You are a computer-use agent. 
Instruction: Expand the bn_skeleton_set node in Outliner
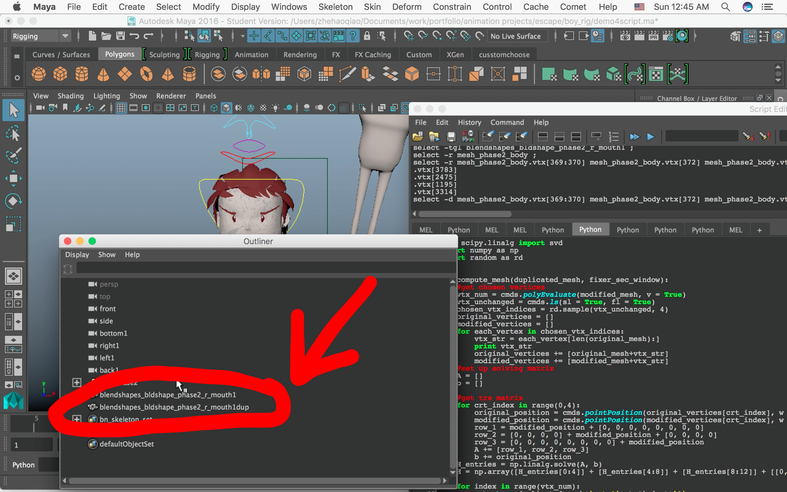77,419
